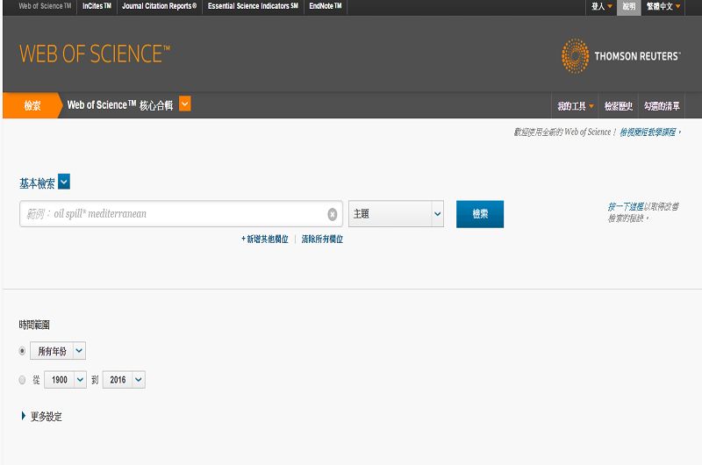Expand the 基本檢索 search type dropdown

click(x=64, y=182)
